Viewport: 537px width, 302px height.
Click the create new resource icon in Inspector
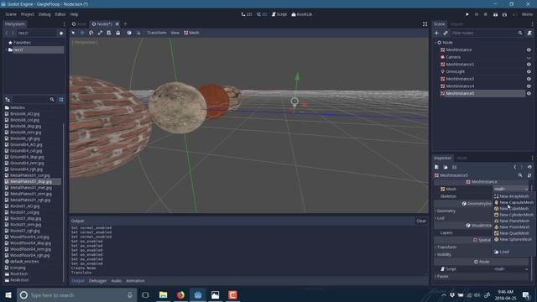[x=436, y=167]
